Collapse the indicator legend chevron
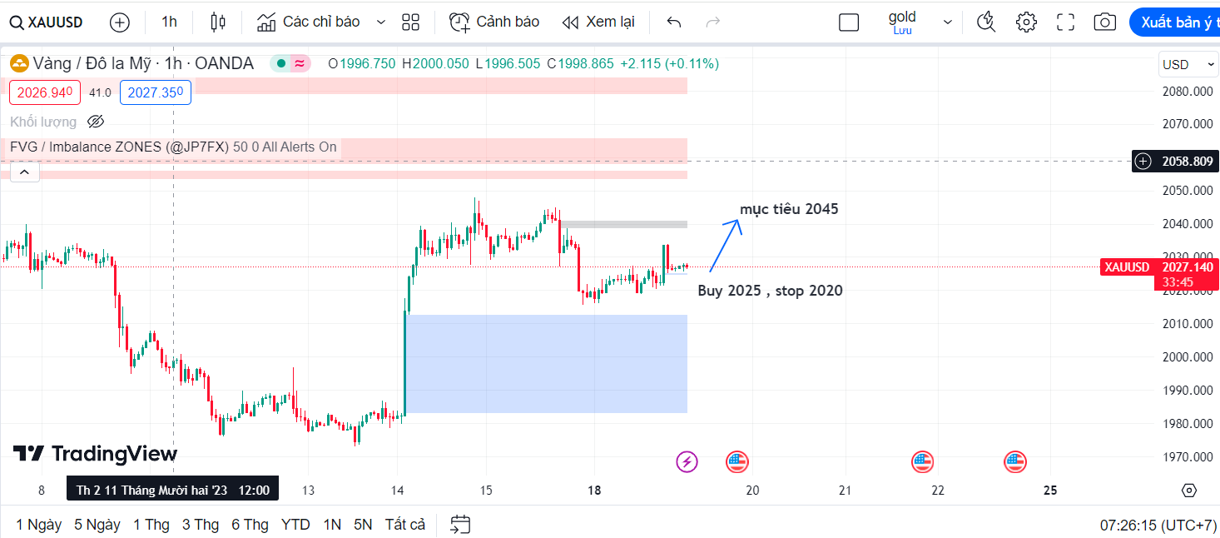The image size is (1220, 538). [24, 172]
